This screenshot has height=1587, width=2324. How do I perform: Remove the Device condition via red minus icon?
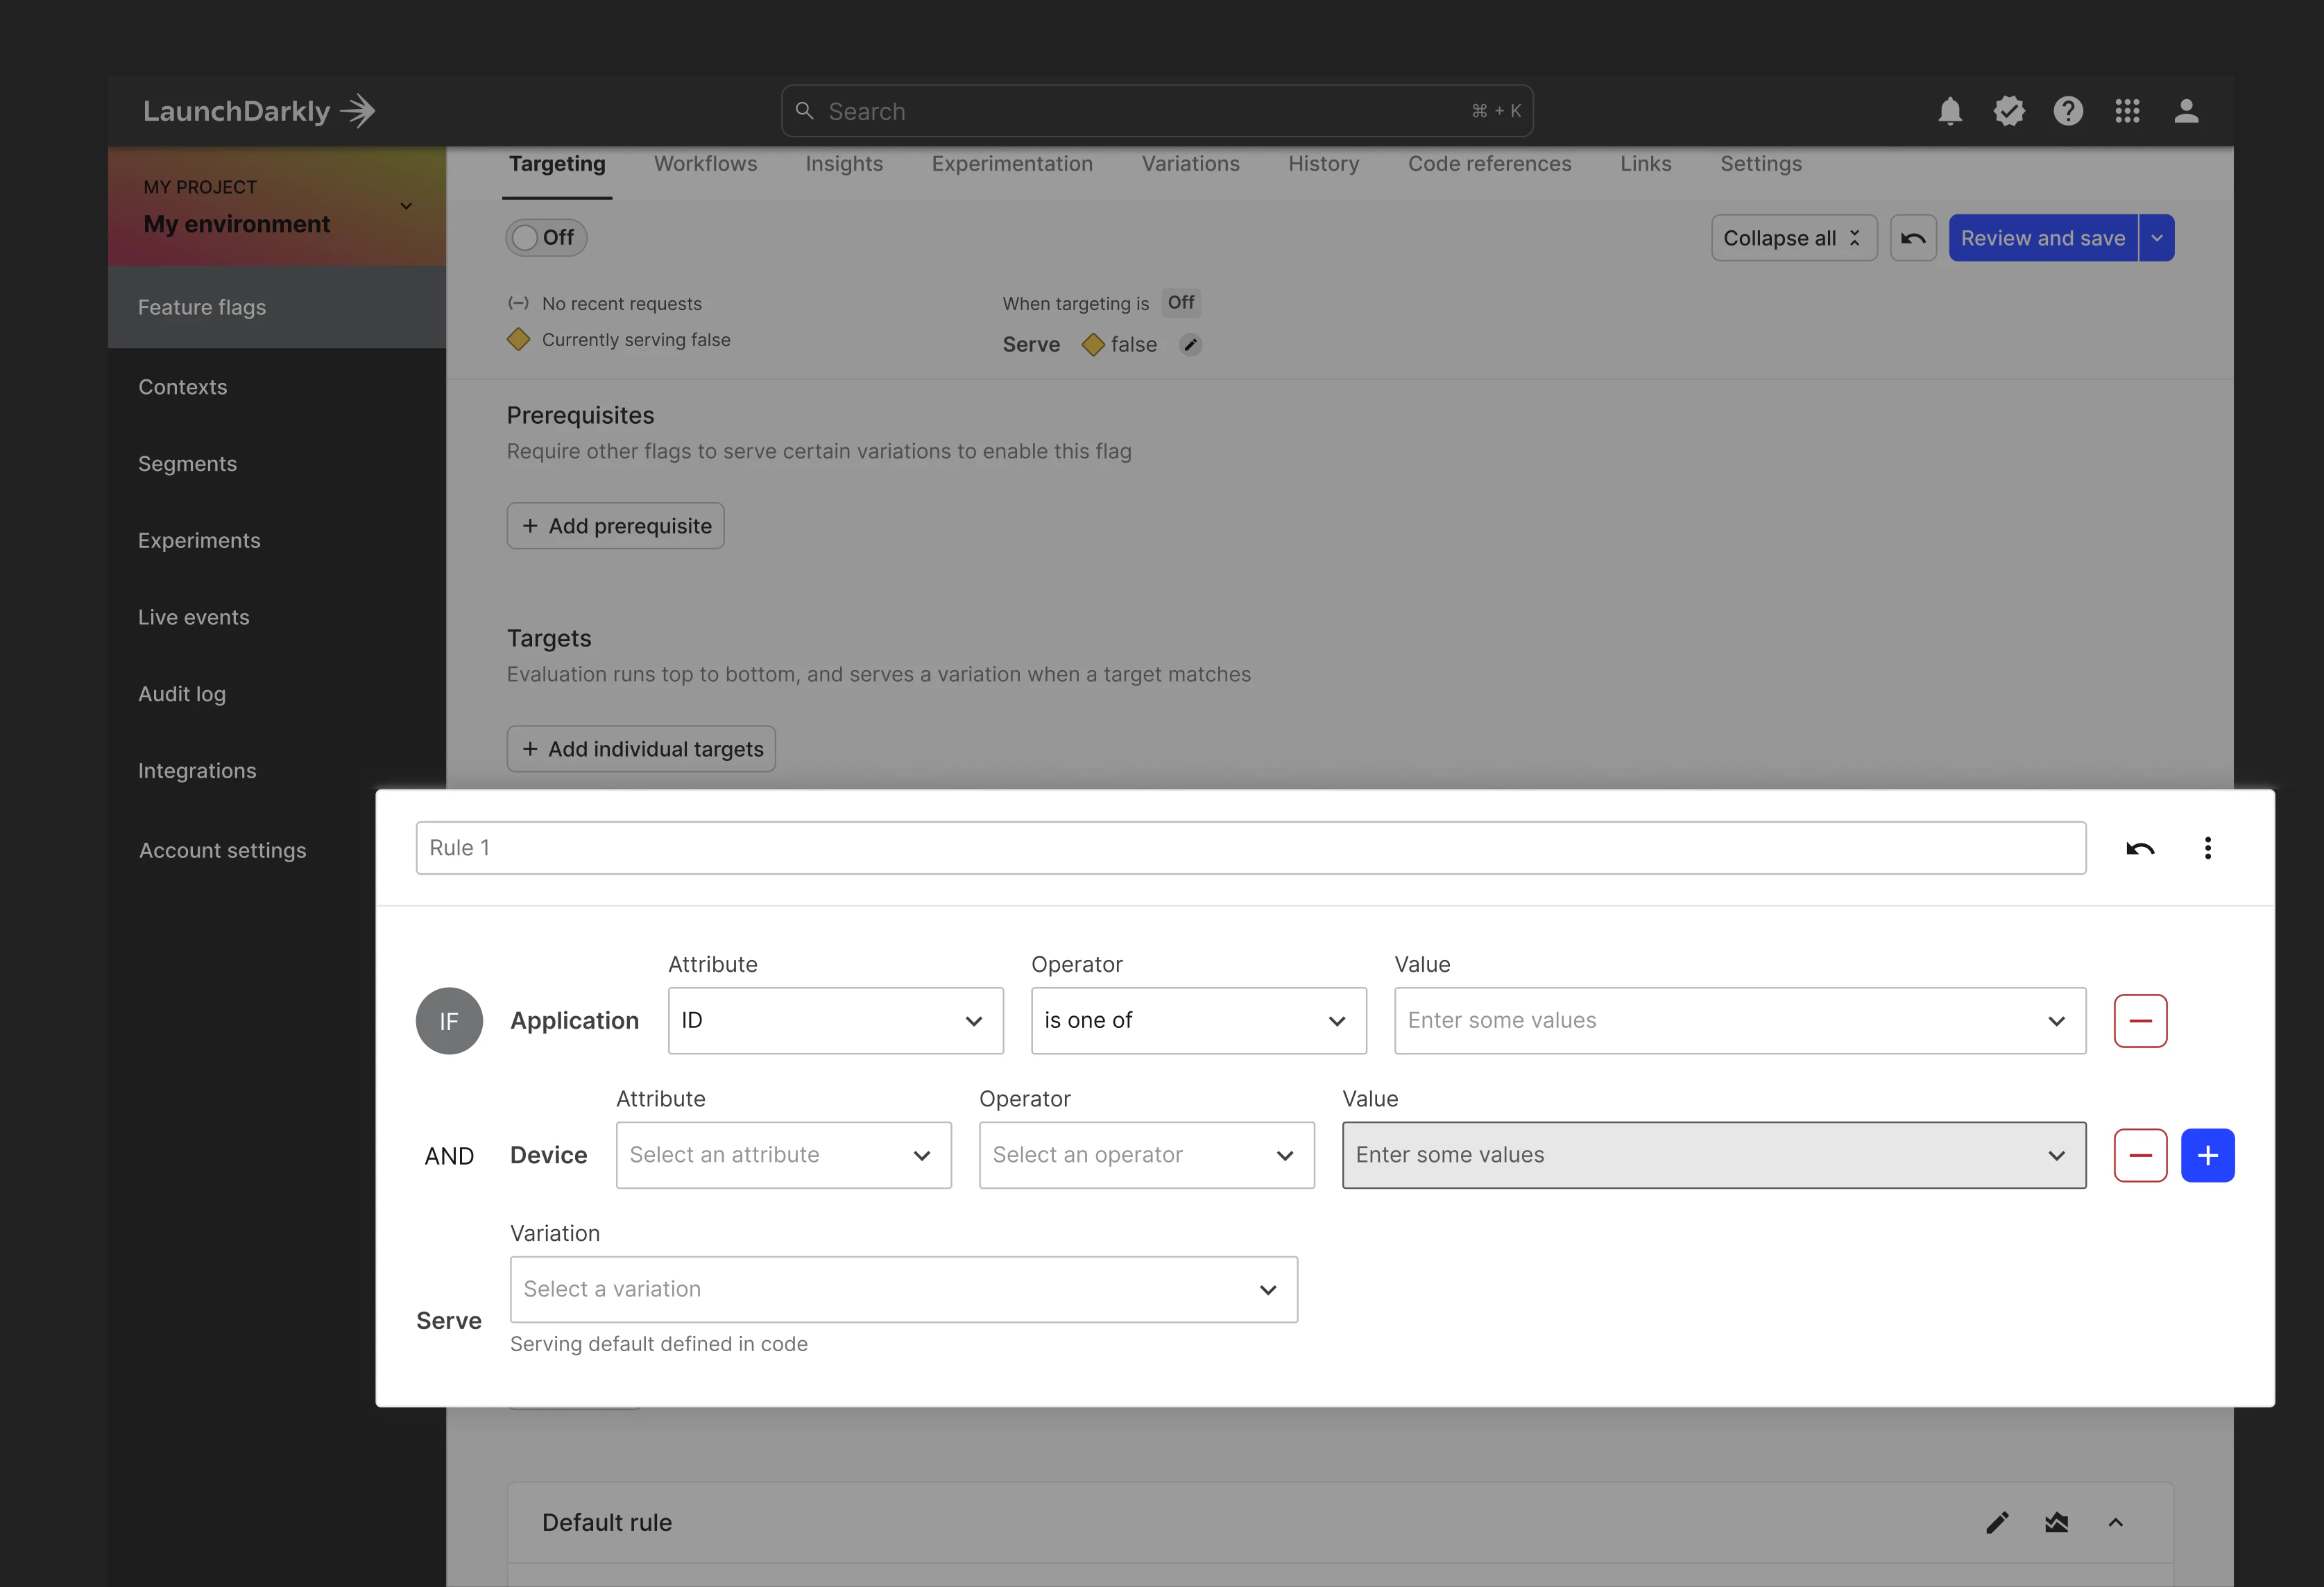(2140, 1155)
